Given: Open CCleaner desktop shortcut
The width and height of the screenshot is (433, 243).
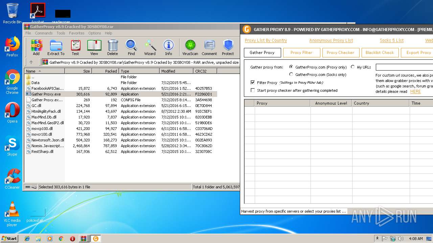Looking at the screenshot, I should pos(12,179).
